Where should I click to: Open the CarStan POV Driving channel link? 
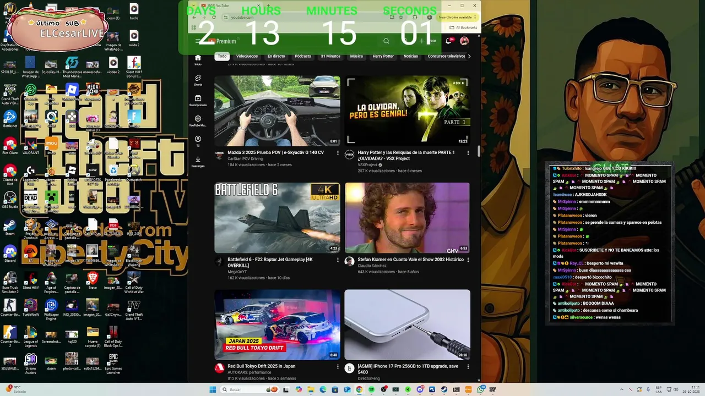[x=245, y=158]
